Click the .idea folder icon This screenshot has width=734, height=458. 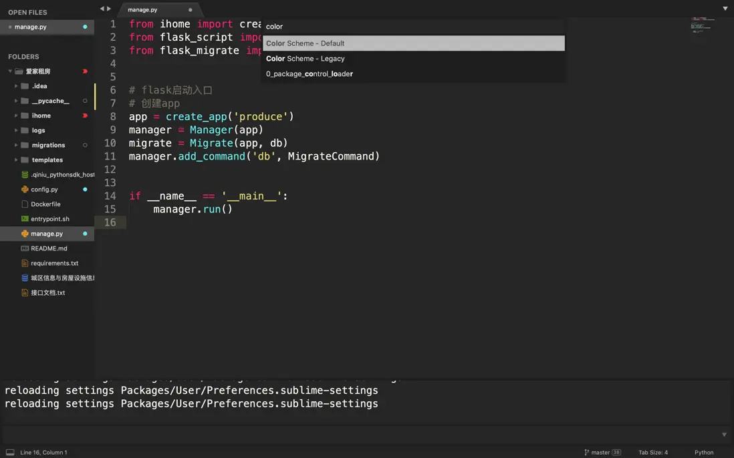click(x=25, y=86)
